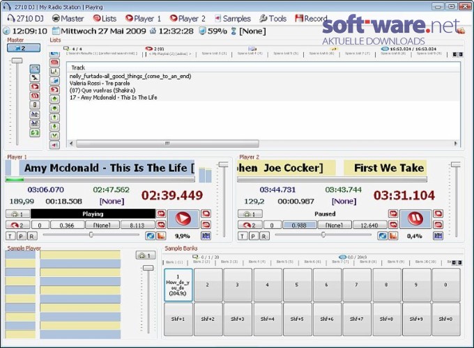Click the Master volume slider handle
Viewport: 474px width, 348px height.
pyautogui.click(x=17, y=61)
